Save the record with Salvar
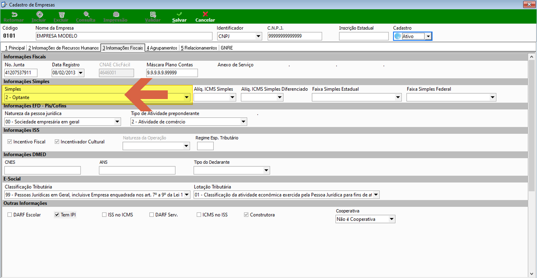 [179, 17]
